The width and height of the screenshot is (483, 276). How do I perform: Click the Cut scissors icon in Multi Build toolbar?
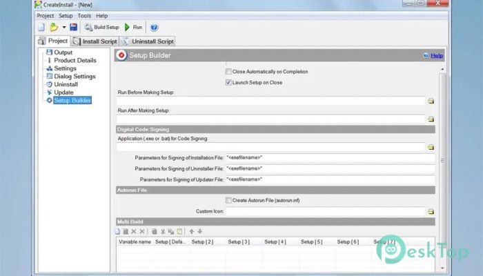click(163, 231)
